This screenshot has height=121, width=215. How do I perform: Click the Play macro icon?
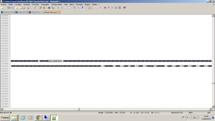coord(112,8)
